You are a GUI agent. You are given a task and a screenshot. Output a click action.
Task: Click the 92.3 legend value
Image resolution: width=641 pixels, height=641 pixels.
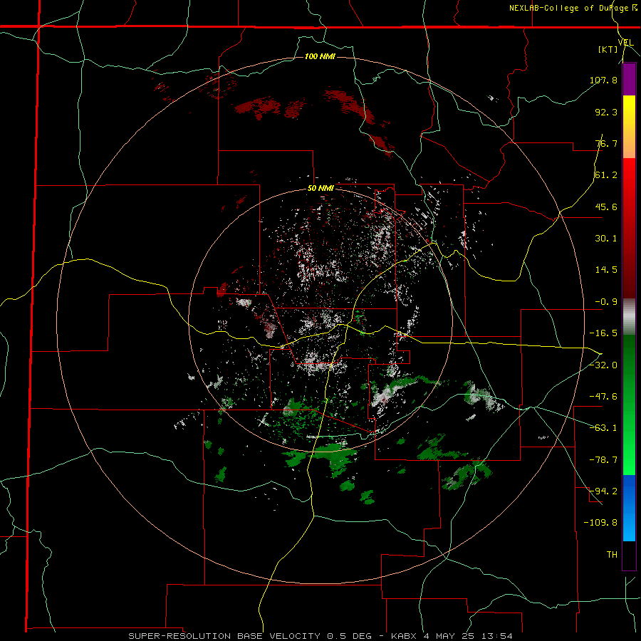pos(606,112)
